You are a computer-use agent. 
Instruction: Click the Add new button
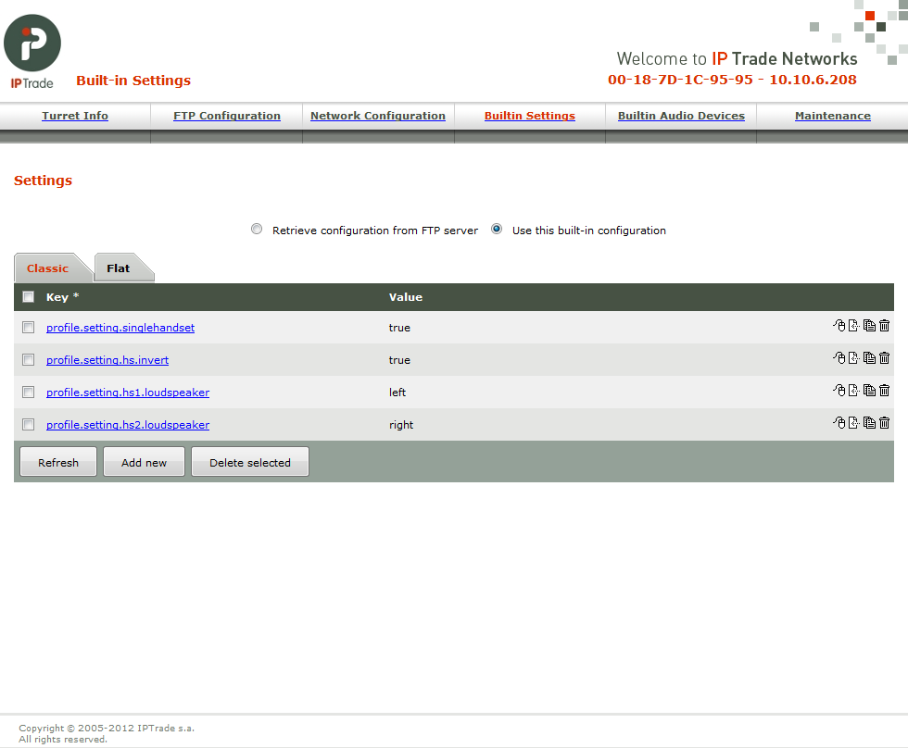click(145, 462)
